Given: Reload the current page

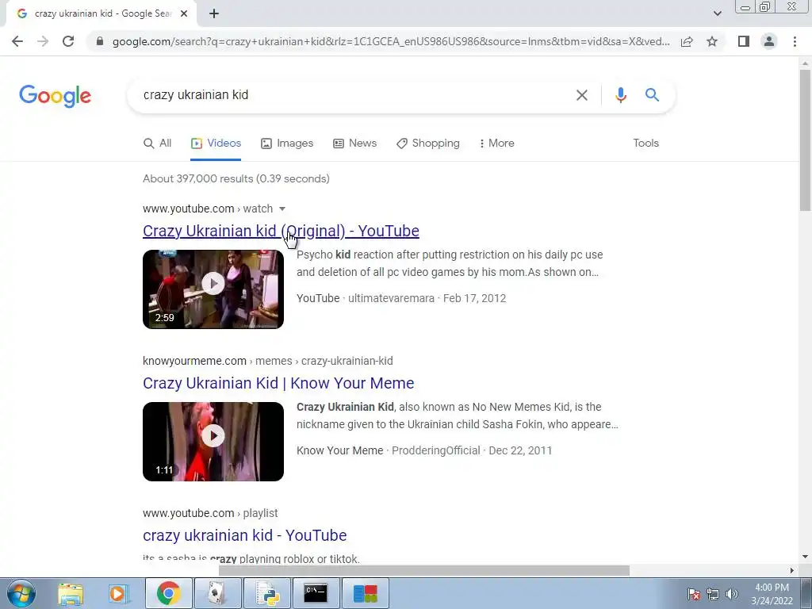Looking at the screenshot, I should click(68, 41).
